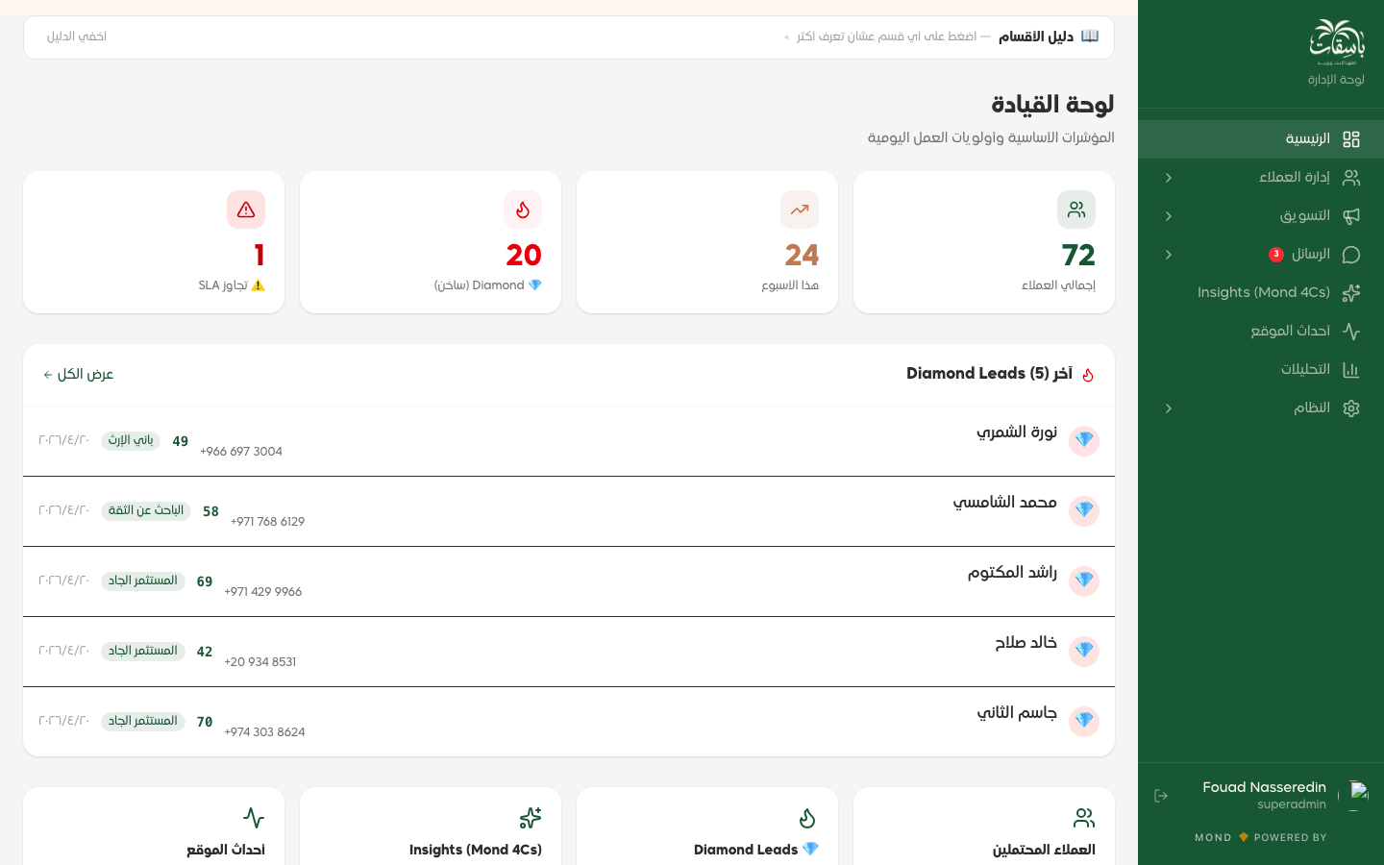
Task: Click phone number +971 768 6129
Action: click(268, 522)
